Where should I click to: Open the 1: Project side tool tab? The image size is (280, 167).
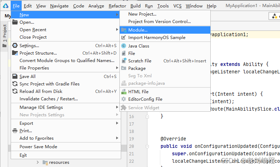pos(5,37)
